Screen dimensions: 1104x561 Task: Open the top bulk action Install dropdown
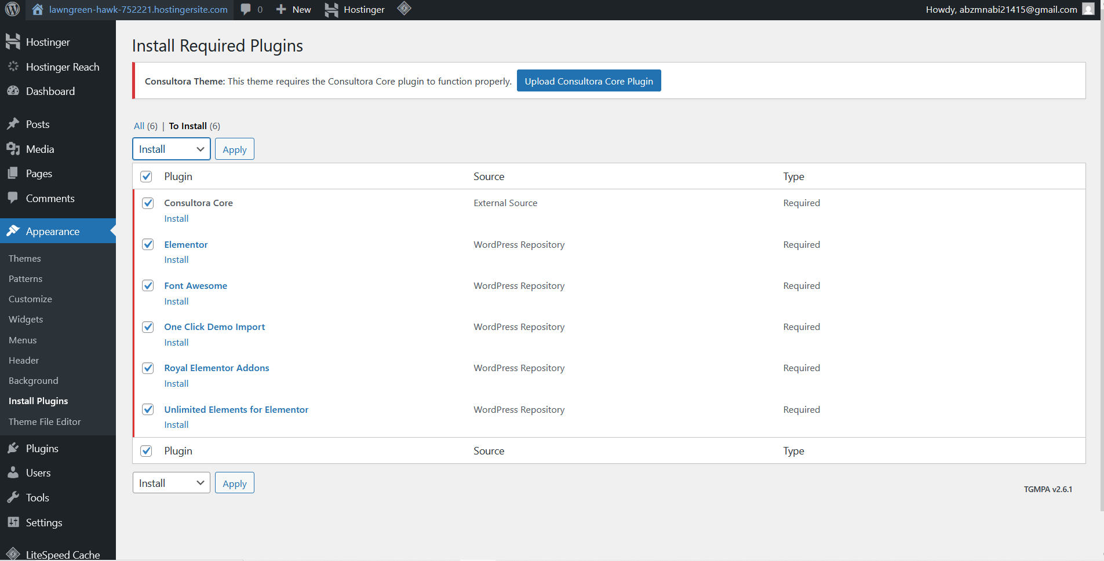[171, 149]
